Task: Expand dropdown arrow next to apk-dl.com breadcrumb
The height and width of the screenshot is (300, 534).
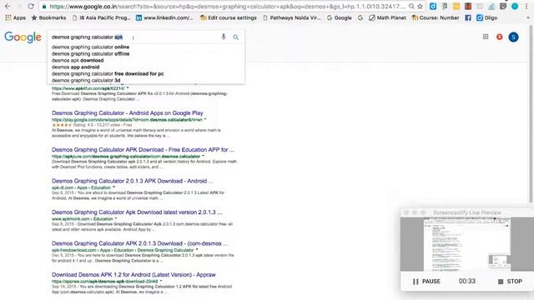Action: [x=113, y=187]
